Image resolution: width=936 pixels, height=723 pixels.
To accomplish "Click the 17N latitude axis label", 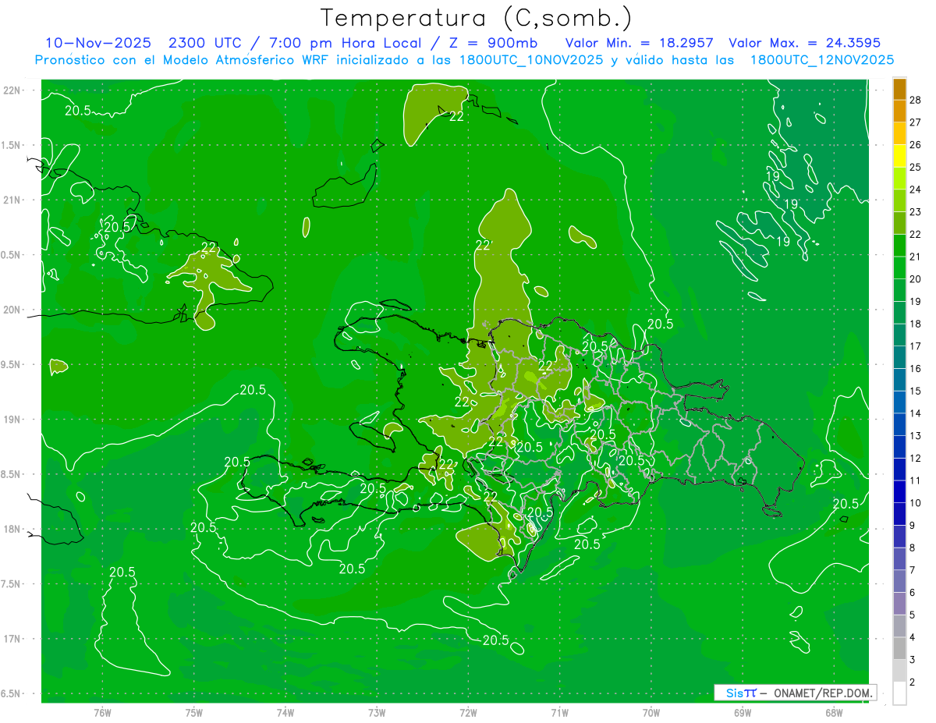I will (12, 639).
